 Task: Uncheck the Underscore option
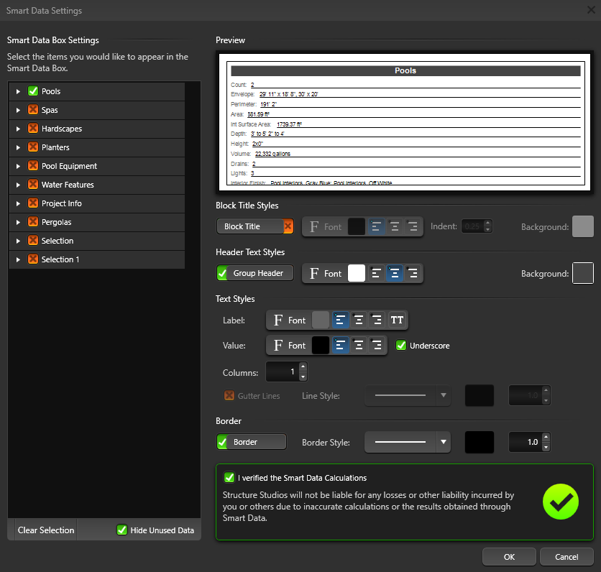pos(401,346)
